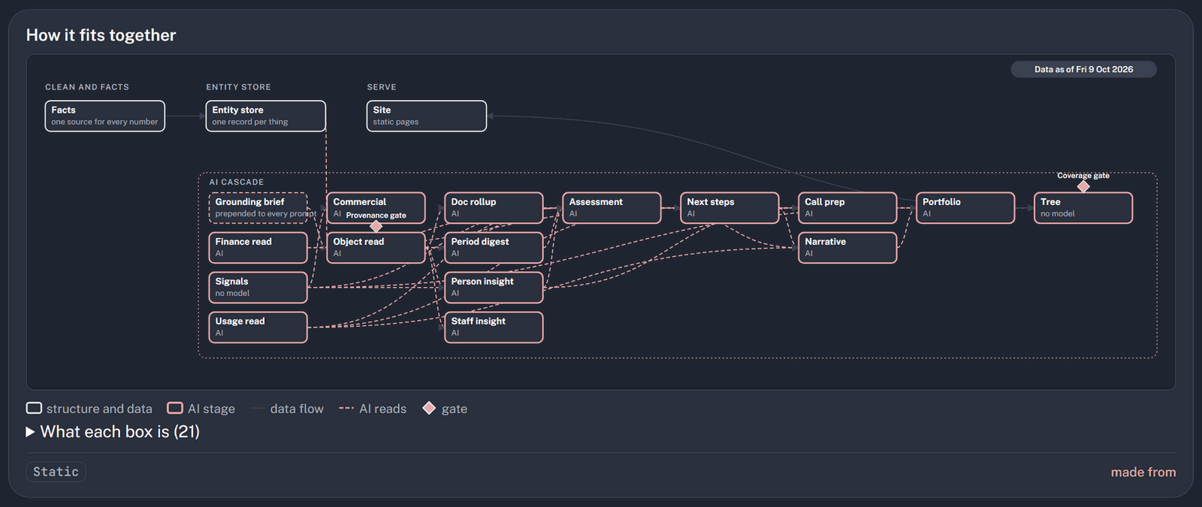
Task: Select the Tree no model node
Action: pyautogui.click(x=1083, y=208)
